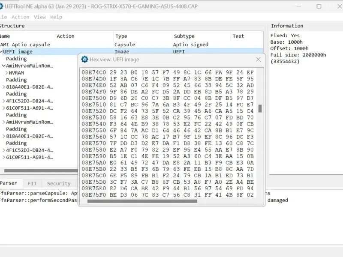Viewport: 343px width, 257px height.
Task: Expand the second 4F1C52D3-D824 node
Action: [3, 150]
